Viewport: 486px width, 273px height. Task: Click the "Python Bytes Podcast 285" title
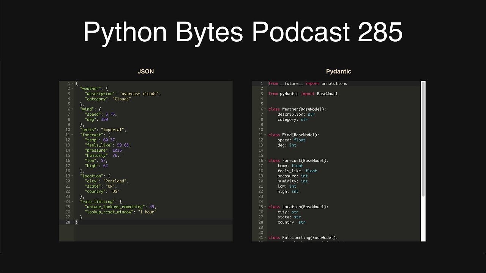[243, 32]
